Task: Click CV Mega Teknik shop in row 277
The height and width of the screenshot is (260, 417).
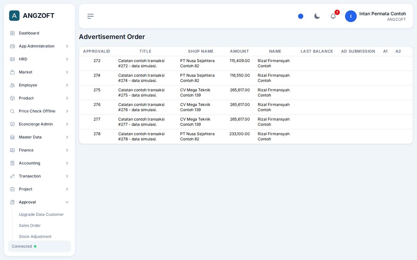Action: coord(195,122)
